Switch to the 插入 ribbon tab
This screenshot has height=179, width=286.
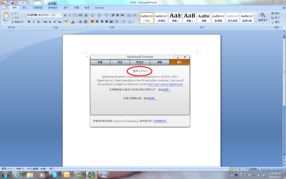[25, 8]
